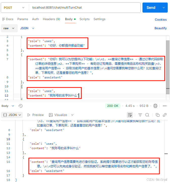Open the response more options ellipsis
170x183 pixels.
point(165,106)
